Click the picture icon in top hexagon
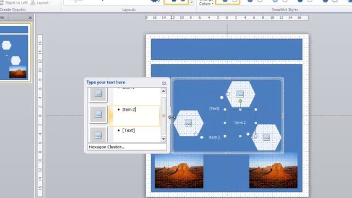The width and height of the screenshot is (352, 198). tap(240, 94)
